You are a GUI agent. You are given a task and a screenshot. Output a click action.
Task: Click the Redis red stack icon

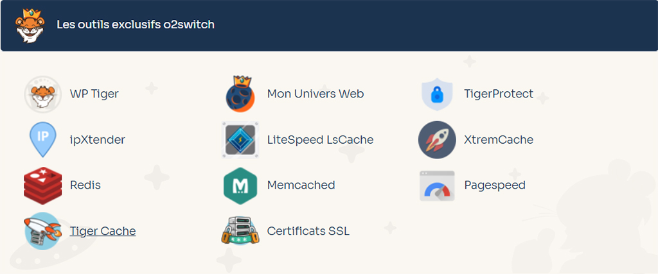[43, 185]
